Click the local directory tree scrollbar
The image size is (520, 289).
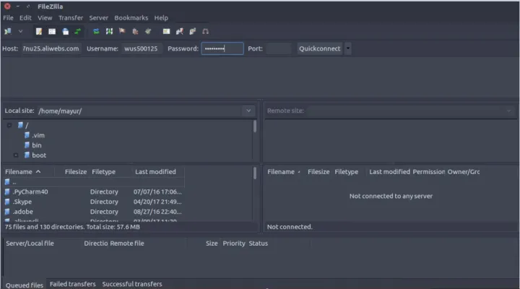255,126
